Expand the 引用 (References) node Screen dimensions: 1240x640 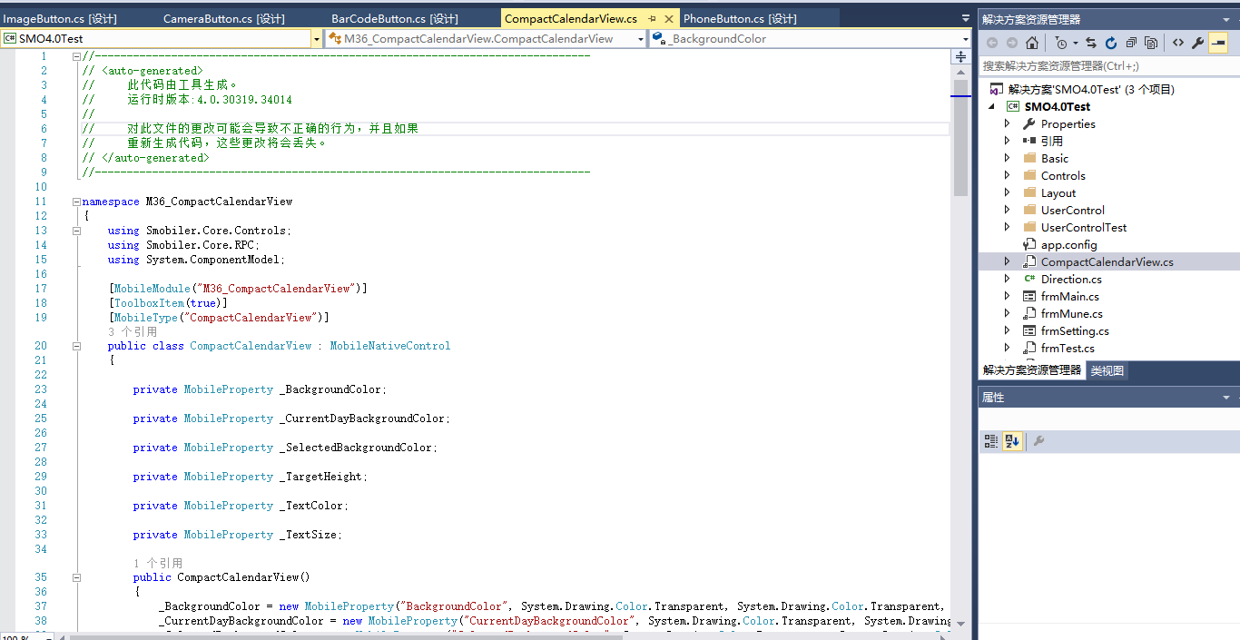click(x=1007, y=142)
